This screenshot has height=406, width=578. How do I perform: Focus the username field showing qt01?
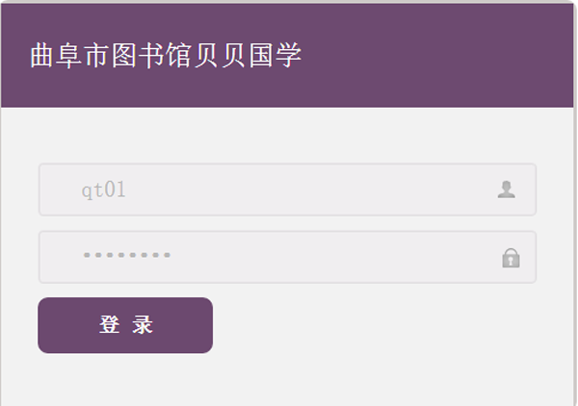[287, 190]
